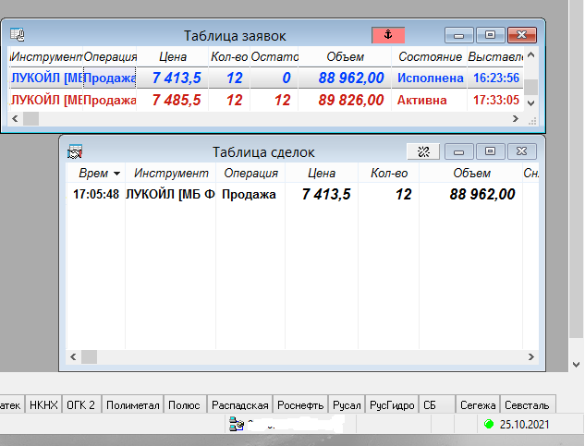Click the green connection indicator
Image resolution: width=585 pixels, height=446 pixels.
[488, 424]
